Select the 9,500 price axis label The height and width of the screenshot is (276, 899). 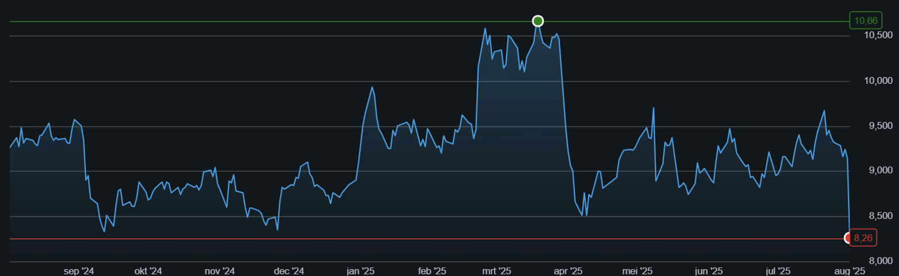[x=879, y=126]
